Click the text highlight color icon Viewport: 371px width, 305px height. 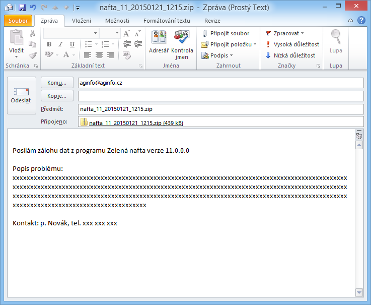(49, 55)
